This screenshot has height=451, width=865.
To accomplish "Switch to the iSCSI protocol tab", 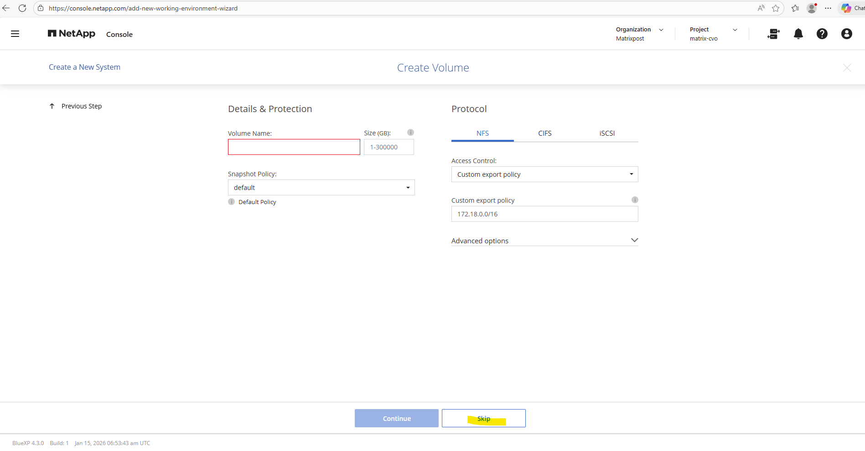I will pyautogui.click(x=607, y=133).
